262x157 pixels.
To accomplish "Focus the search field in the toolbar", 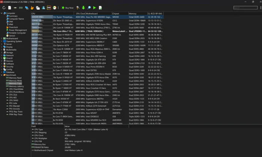I will pos(245,8).
